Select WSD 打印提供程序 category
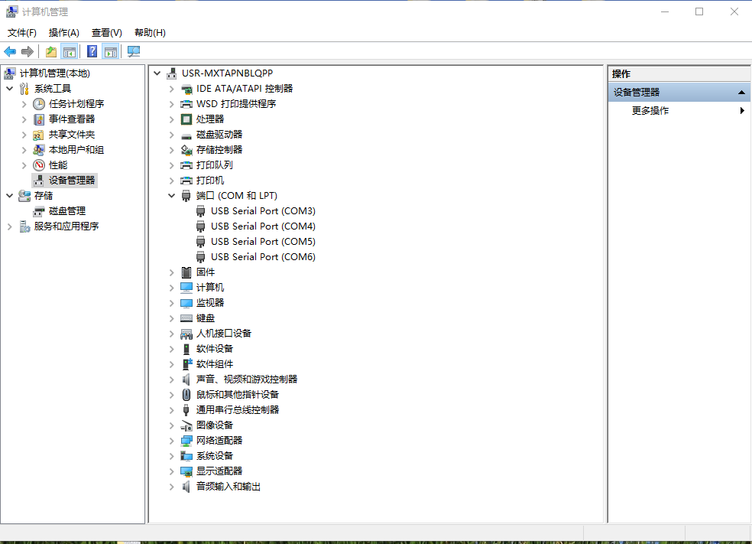This screenshot has height=544, width=752. [x=236, y=104]
